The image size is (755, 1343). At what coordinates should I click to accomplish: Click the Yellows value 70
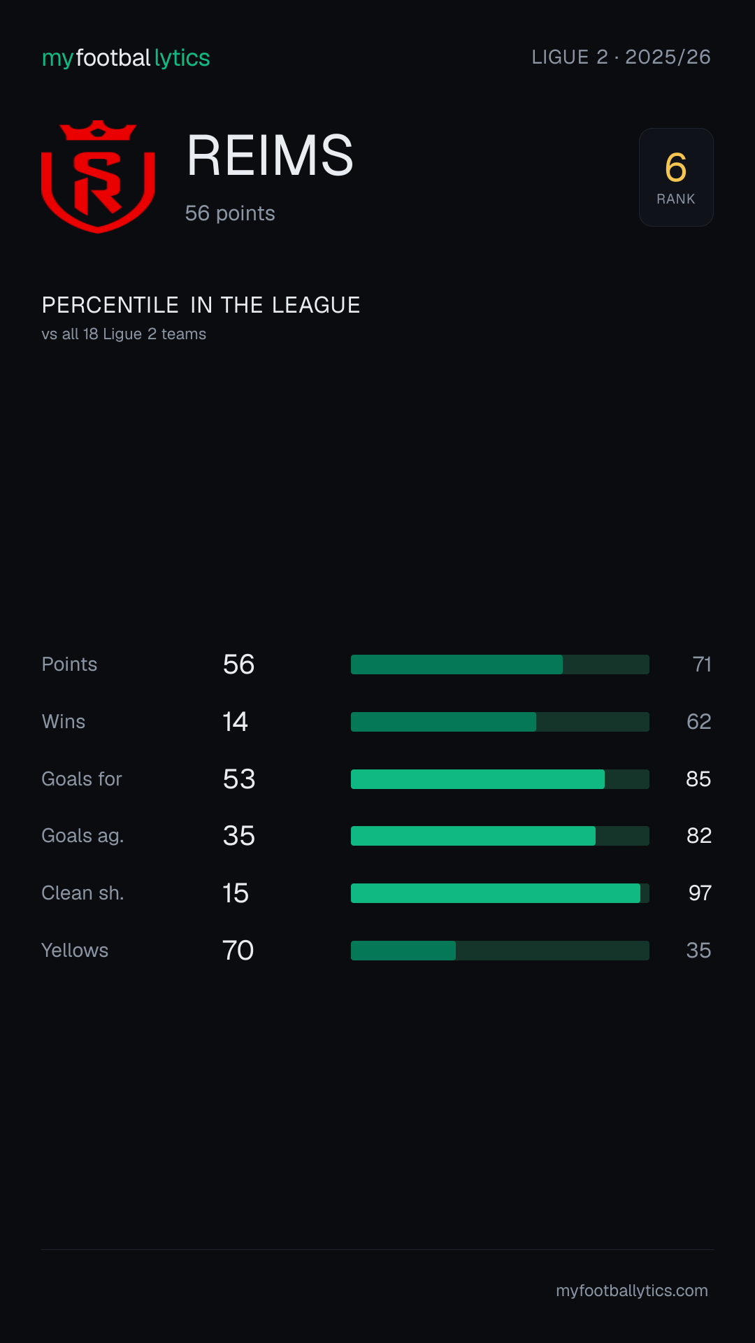pos(238,951)
